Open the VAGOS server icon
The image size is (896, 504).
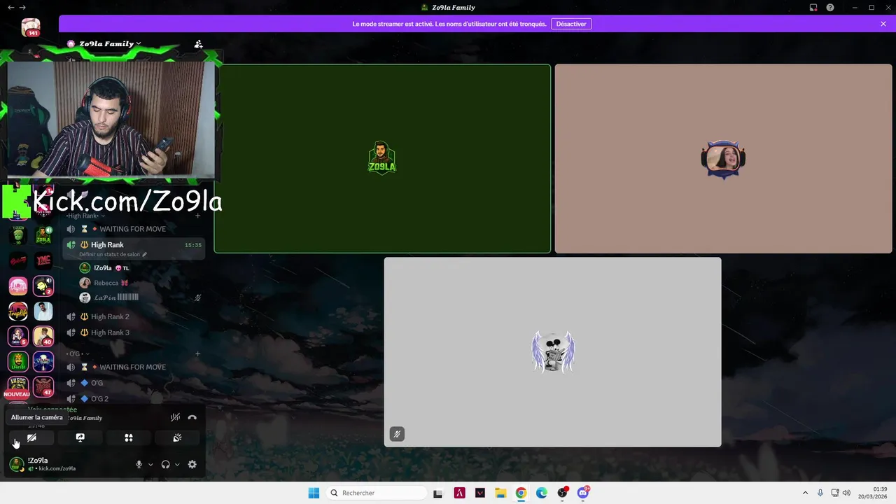(18, 386)
